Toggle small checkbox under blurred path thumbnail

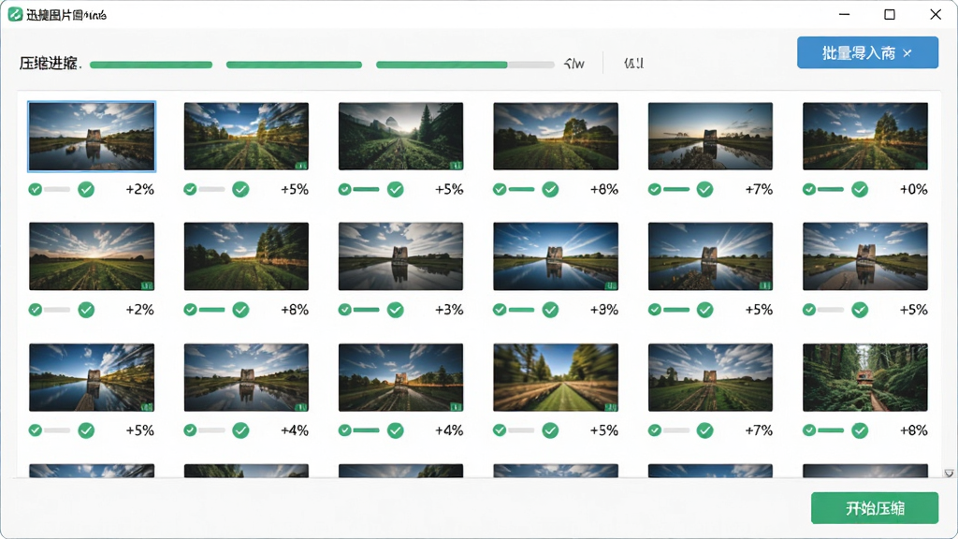tap(500, 430)
